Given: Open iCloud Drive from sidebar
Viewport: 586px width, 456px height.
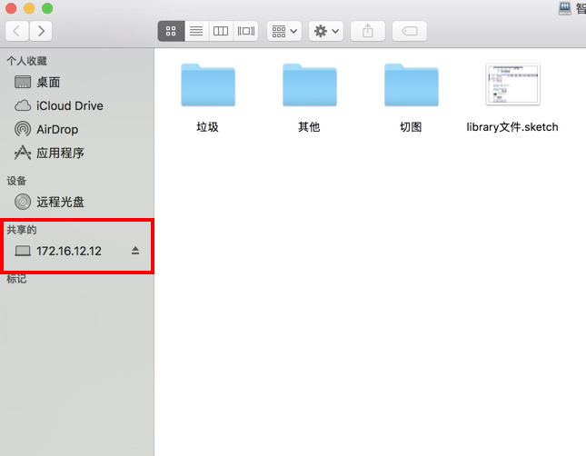Looking at the screenshot, I should click(69, 105).
